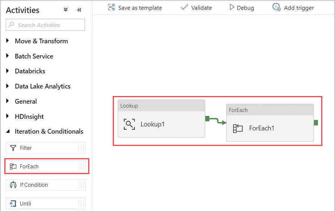Click the Lookup1 name text

coord(153,124)
